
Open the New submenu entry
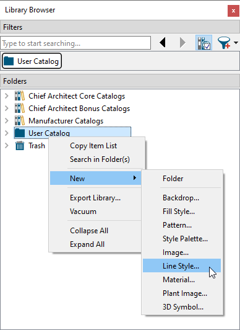click(x=96, y=178)
